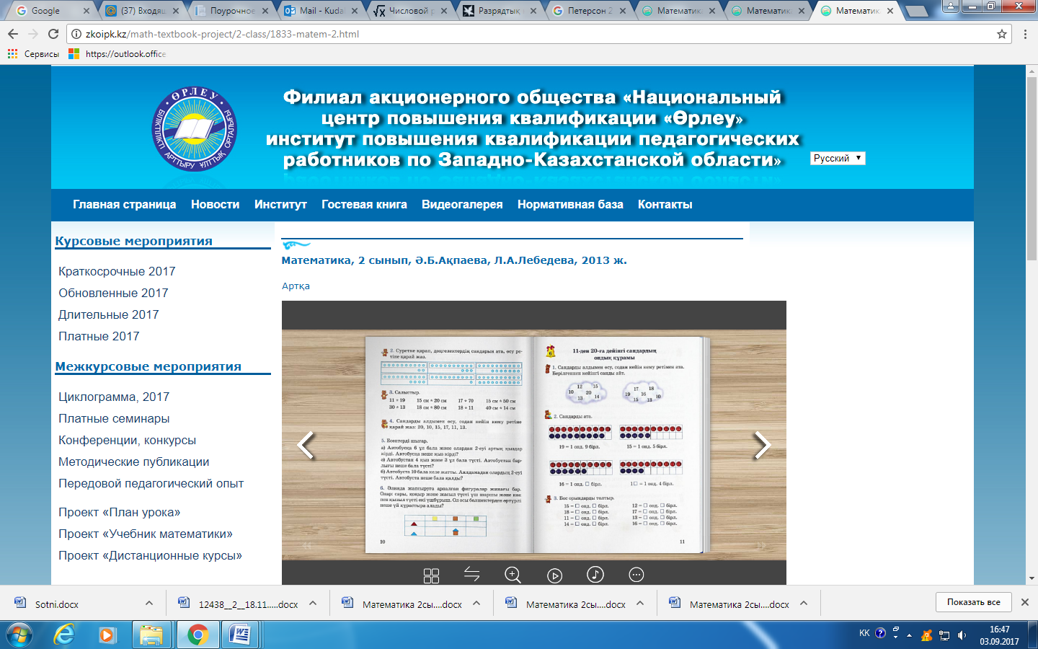
Task: Zoom in on the flipbook page
Action: tap(513, 575)
